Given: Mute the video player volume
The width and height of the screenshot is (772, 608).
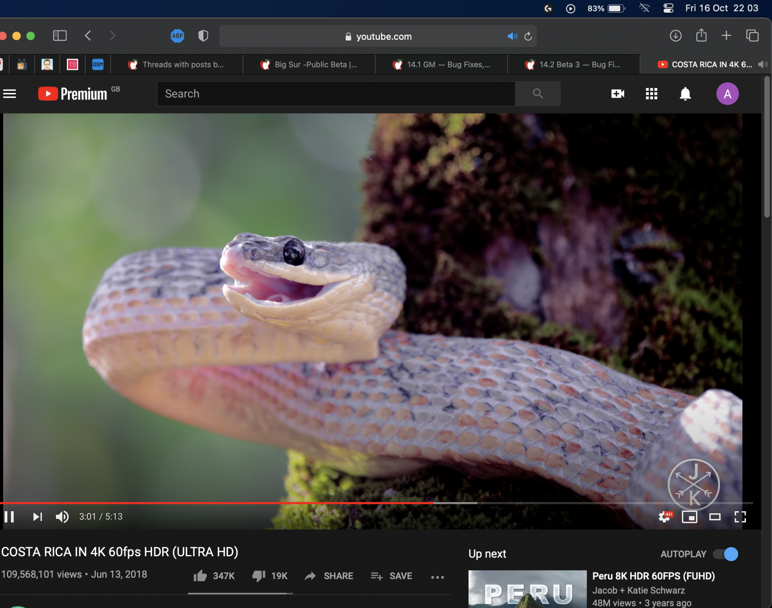Looking at the screenshot, I should click(62, 517).
